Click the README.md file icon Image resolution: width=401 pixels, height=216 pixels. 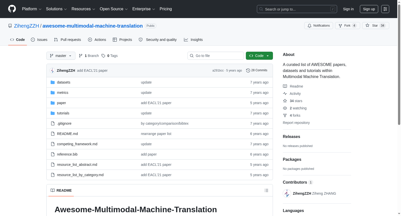pos(53,134)
